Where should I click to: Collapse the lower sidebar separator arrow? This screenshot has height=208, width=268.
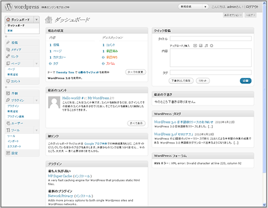point(6,87)
